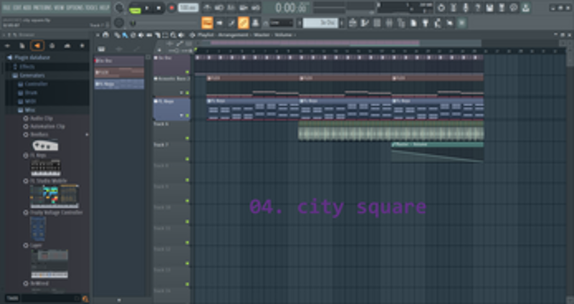Select the Playlist zoom tool
This screenshot has width=574, height=304.
click(173, 35)
